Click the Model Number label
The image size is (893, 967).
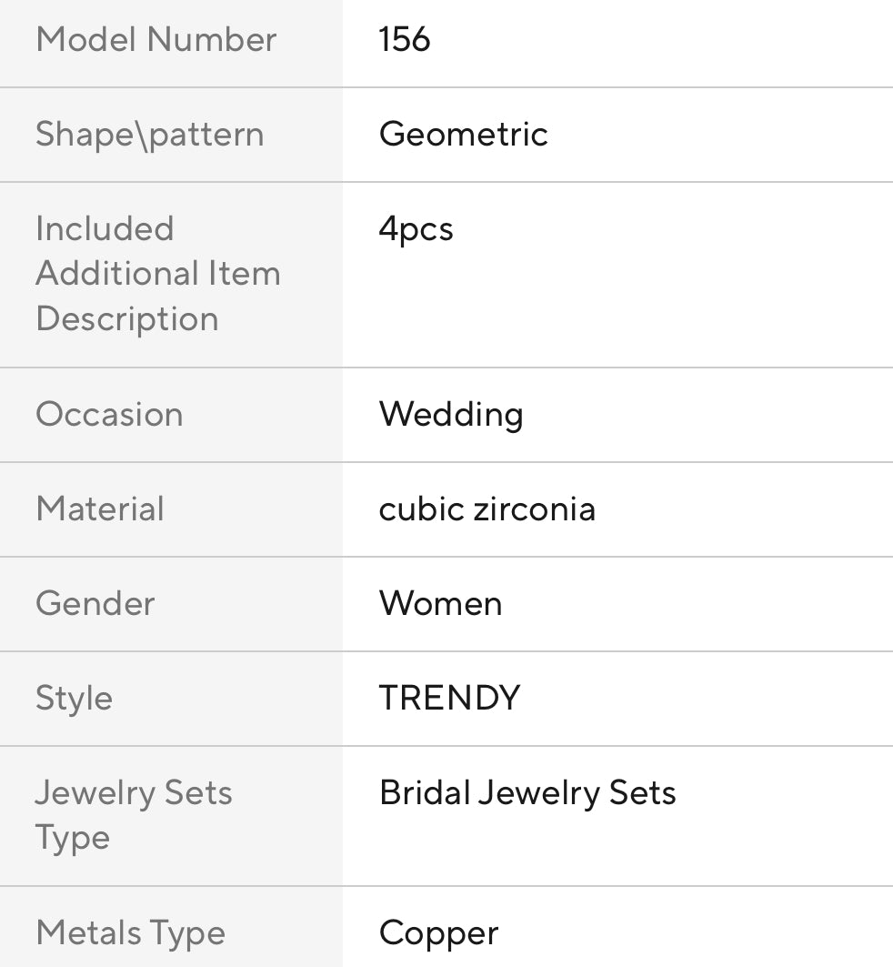coord(156,40)
